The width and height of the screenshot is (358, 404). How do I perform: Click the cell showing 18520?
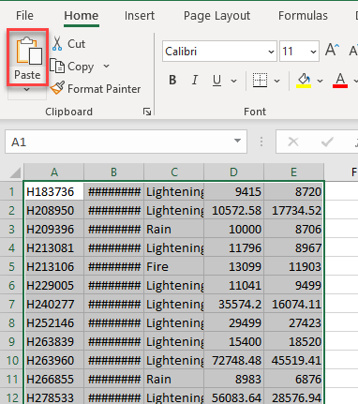293,341
